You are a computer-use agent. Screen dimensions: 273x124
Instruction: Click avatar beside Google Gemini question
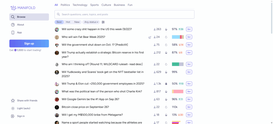(57, 99)
